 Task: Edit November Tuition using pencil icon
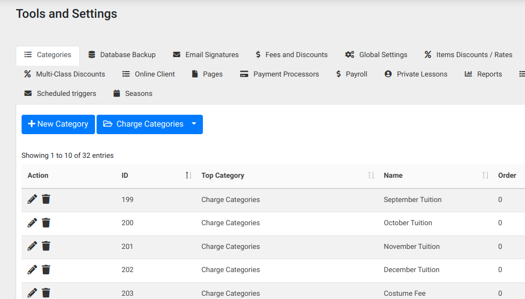click(32, 246)
